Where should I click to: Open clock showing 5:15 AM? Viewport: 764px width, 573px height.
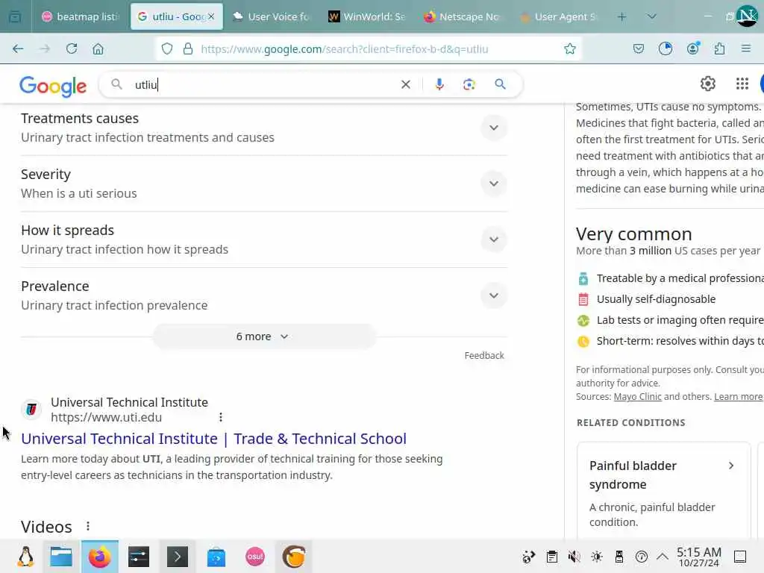click(698, 557)
